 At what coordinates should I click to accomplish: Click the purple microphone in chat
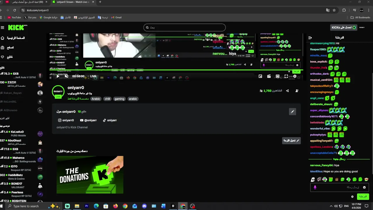click(315, 188)
